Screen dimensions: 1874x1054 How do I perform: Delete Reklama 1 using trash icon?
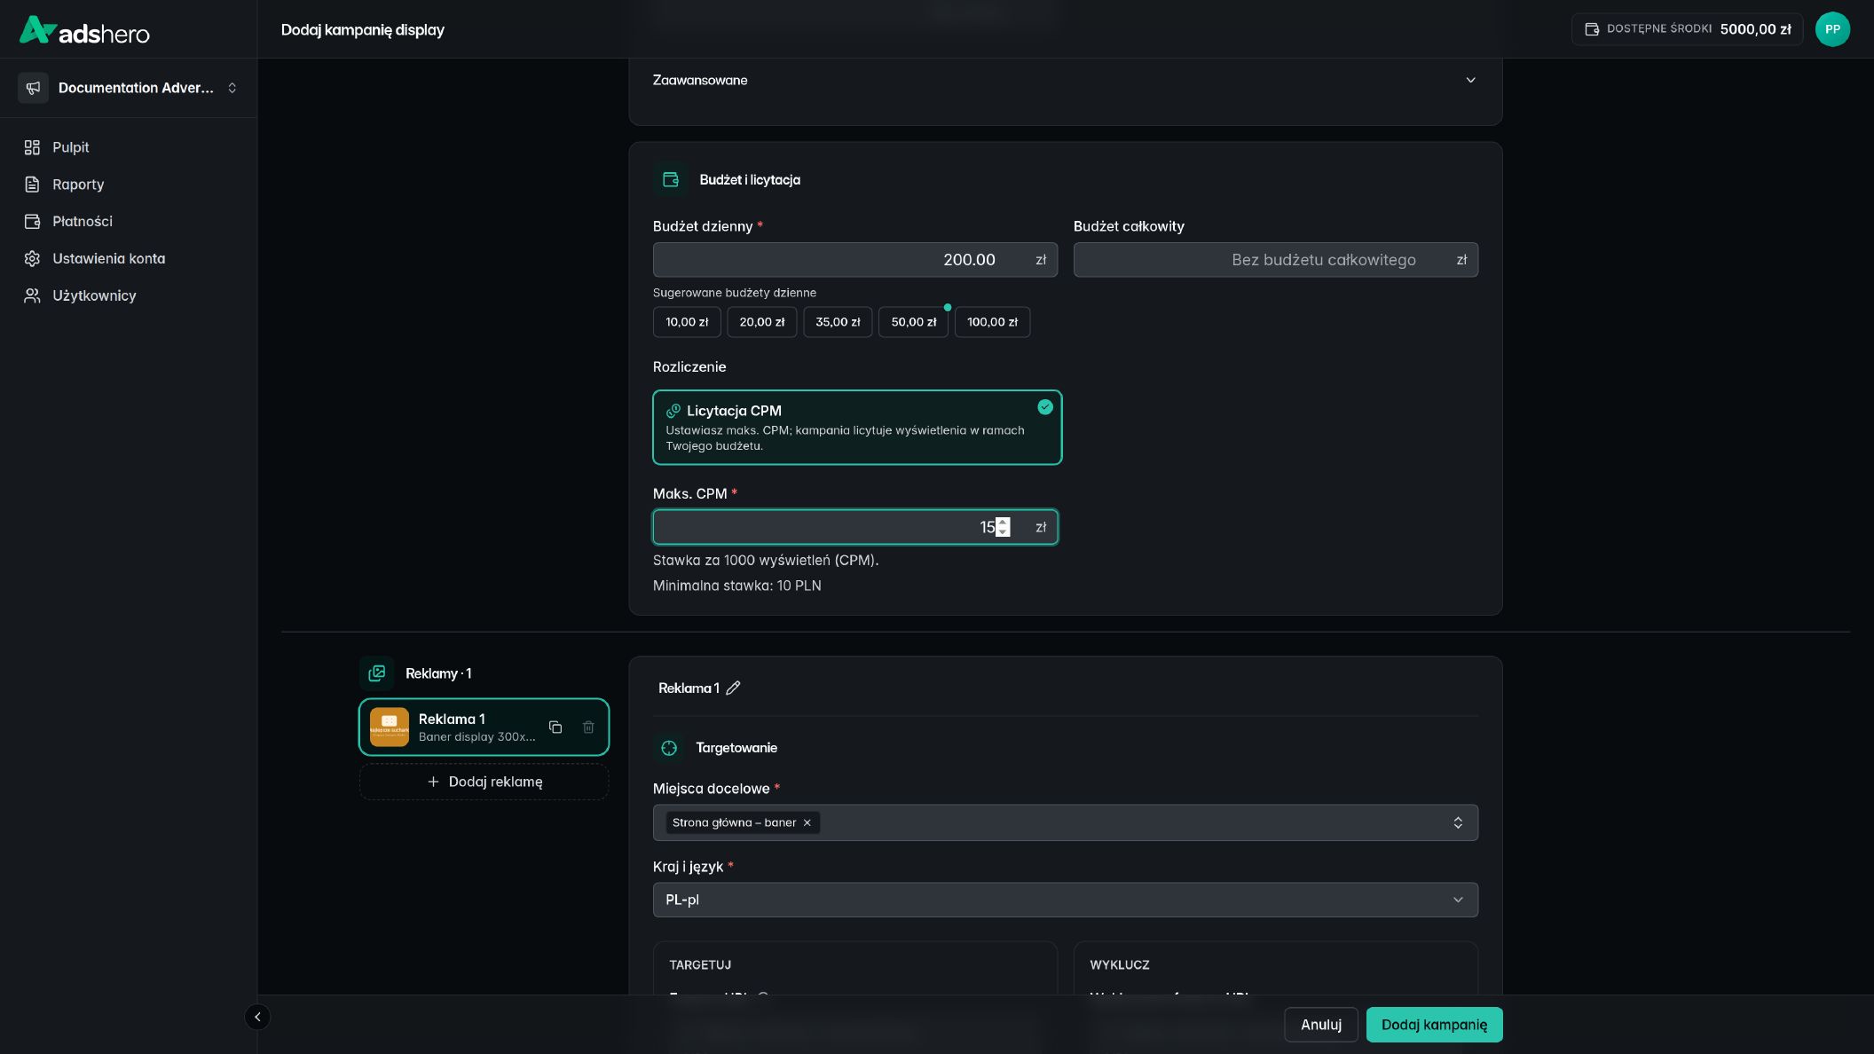point(588,727)
